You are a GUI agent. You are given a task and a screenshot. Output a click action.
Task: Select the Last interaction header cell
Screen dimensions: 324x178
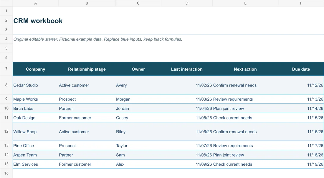(187, 69)
